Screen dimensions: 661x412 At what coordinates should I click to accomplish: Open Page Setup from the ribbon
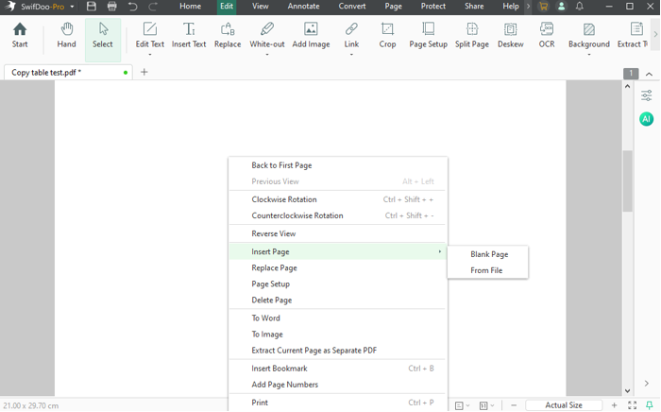point(429,35)
